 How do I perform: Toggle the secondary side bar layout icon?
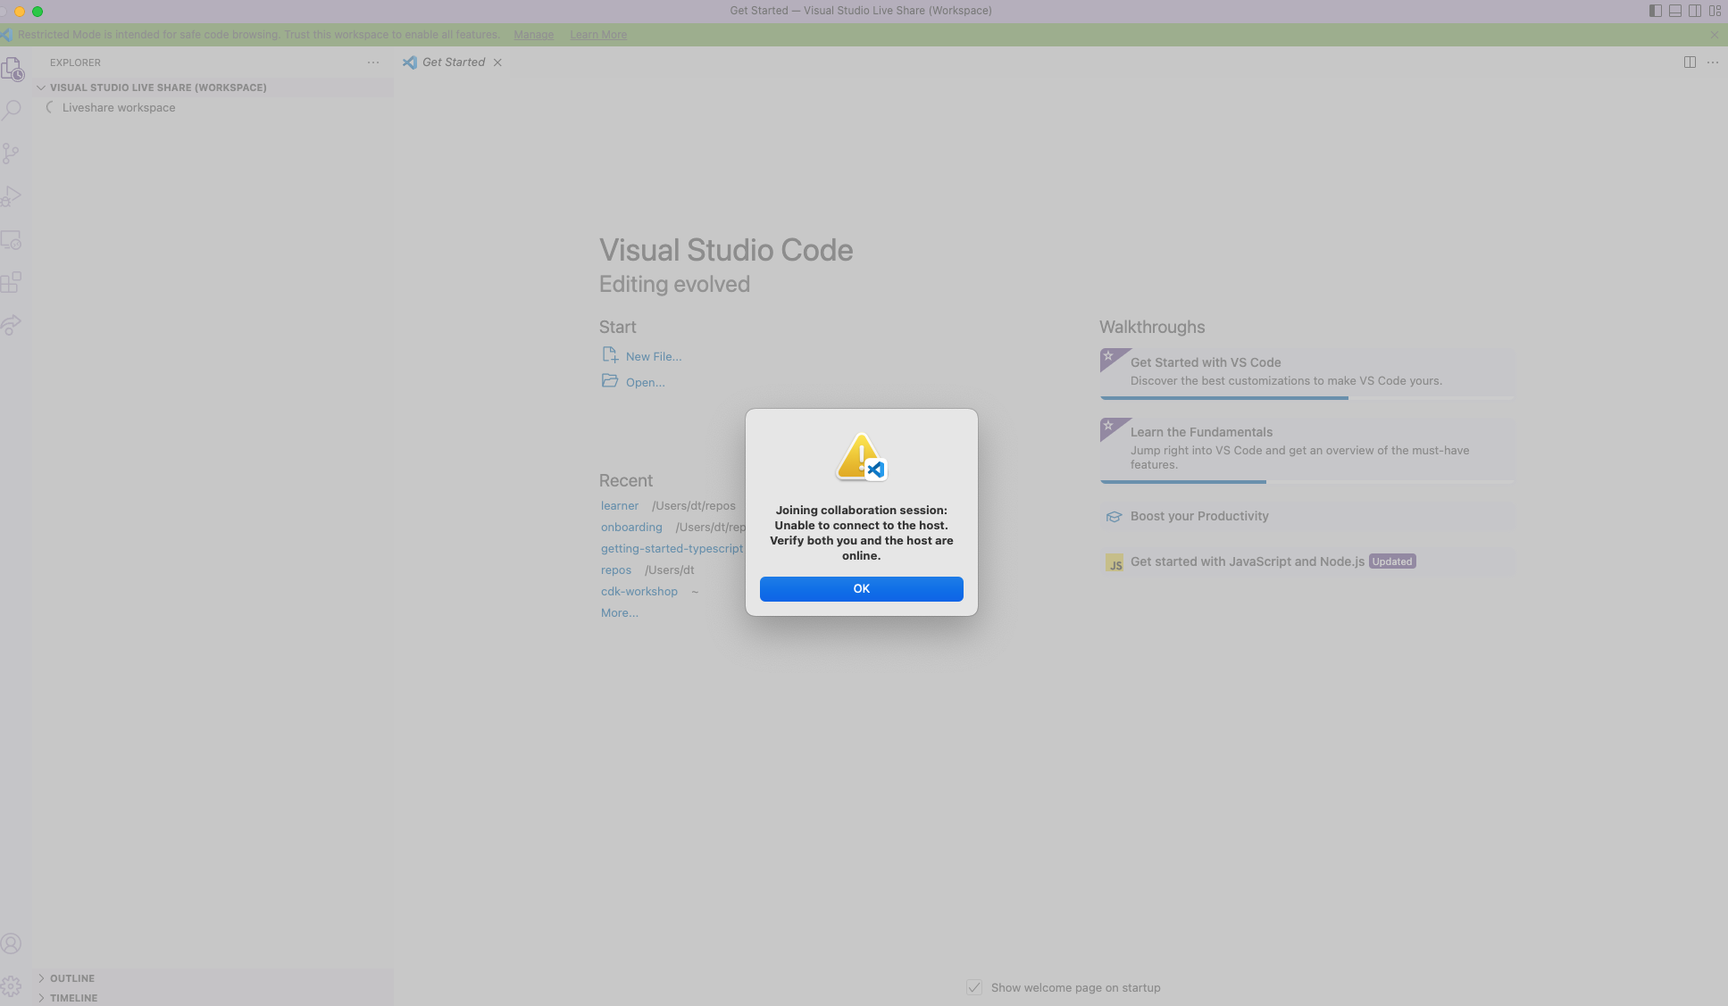(1695, 11)
